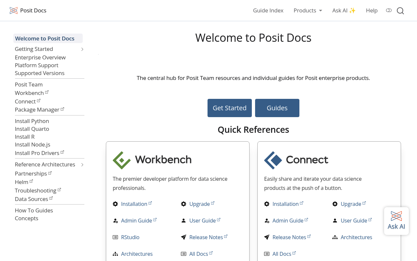This screenshot has width=417, height=261.
Task: Open Connect Architectures link
Action: [x=356, y=237]
